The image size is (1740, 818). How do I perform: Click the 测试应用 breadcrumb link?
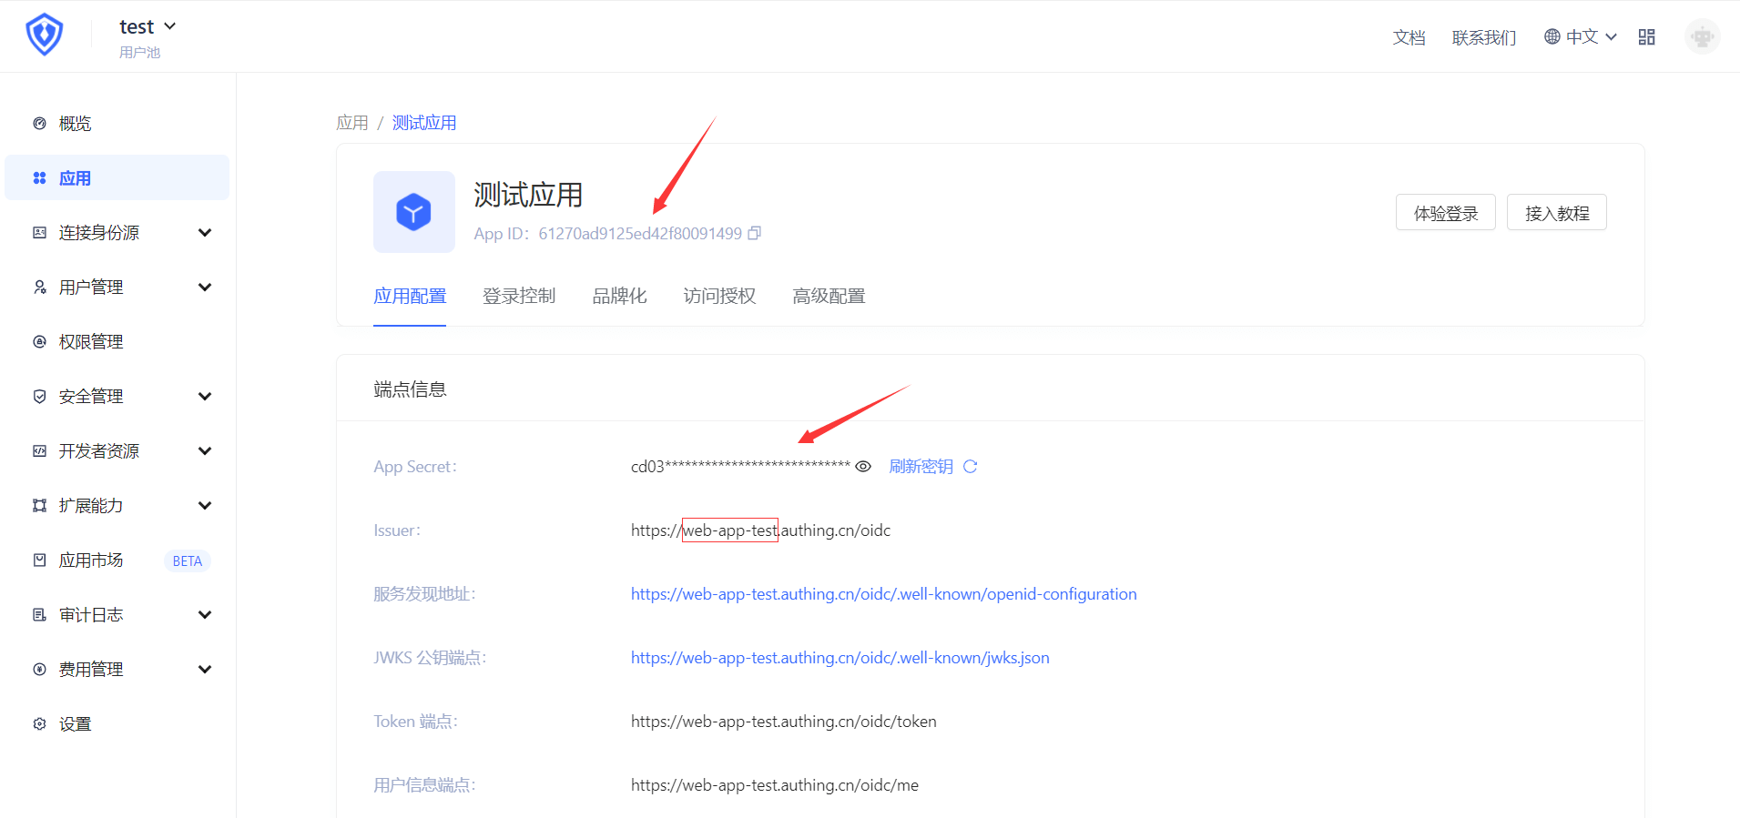click(x=424, y=123)
